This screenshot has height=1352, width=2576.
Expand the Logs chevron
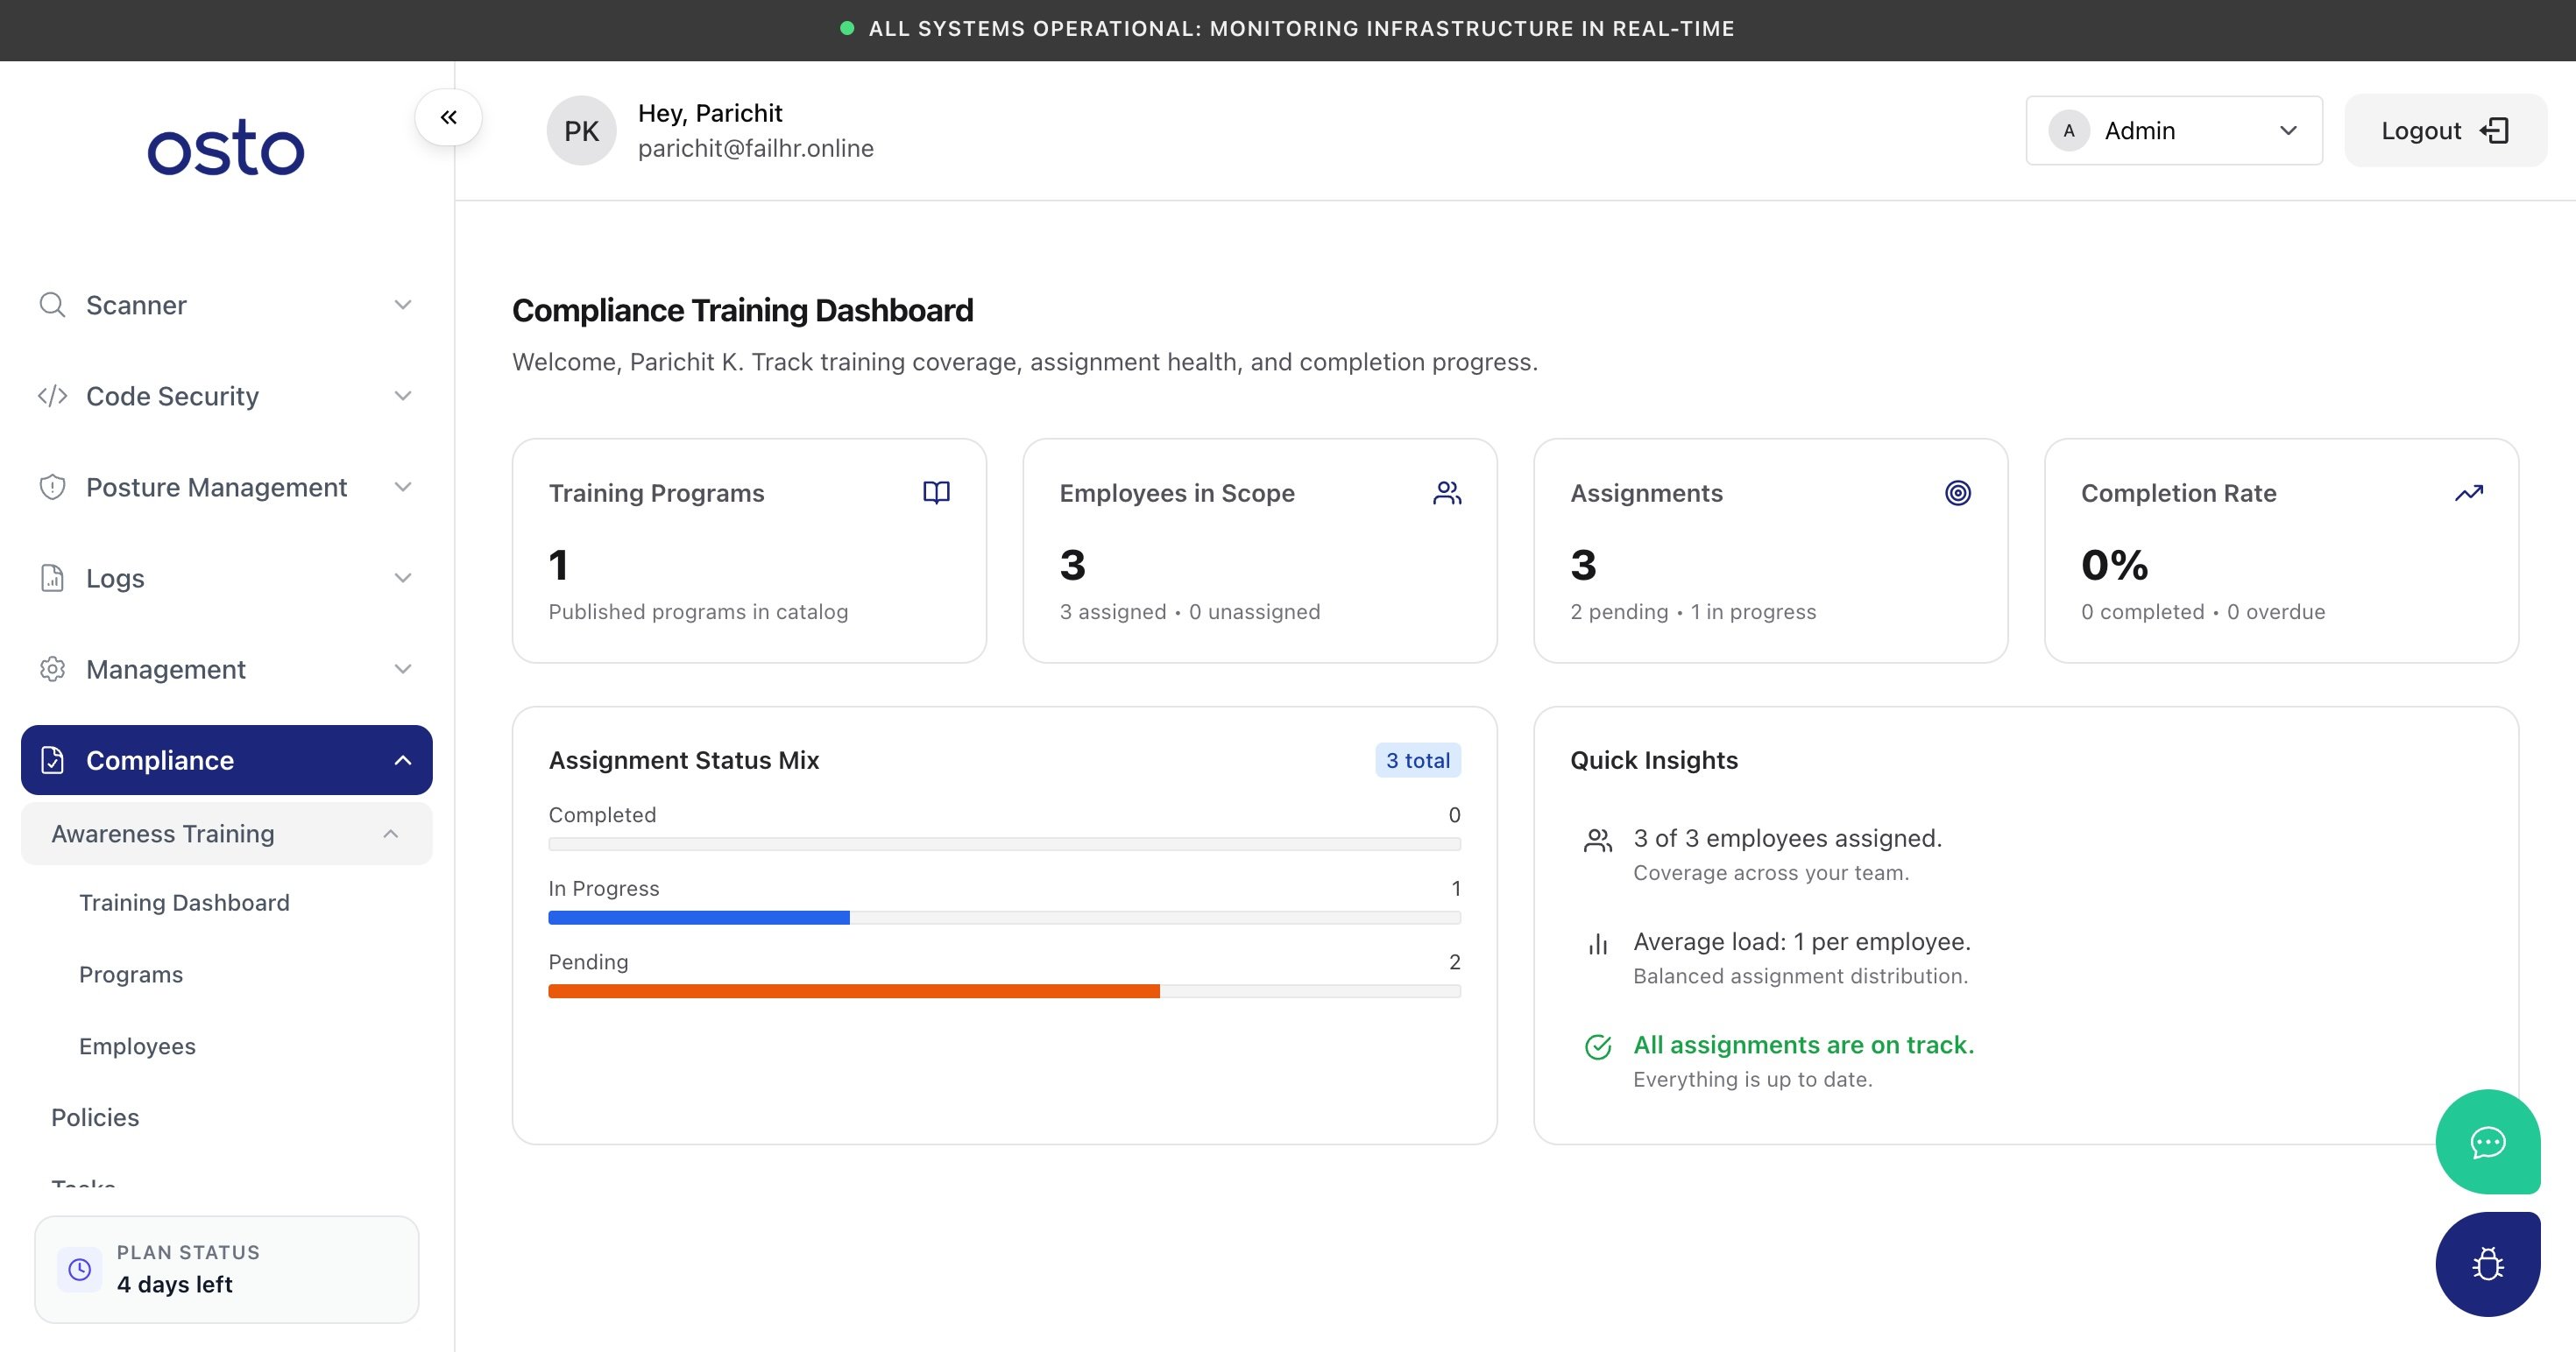403,578
